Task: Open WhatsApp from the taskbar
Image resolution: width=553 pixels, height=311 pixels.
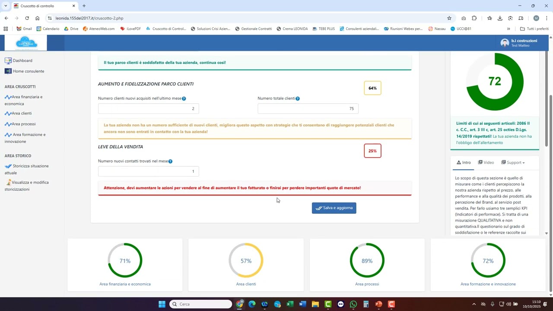Action: point(353,304)
